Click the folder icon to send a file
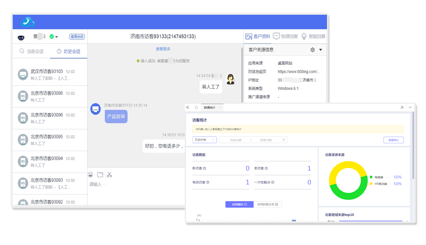This screenshot has width=426, height=245. point(100,175)
